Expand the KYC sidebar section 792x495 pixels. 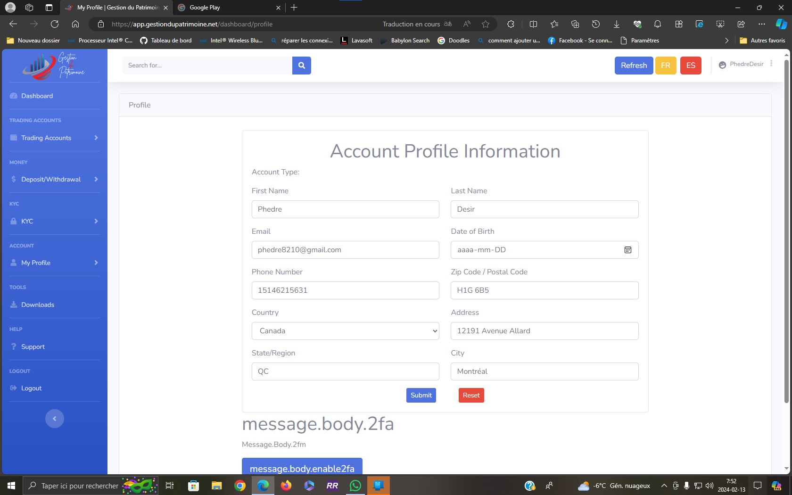pos(54,221)
